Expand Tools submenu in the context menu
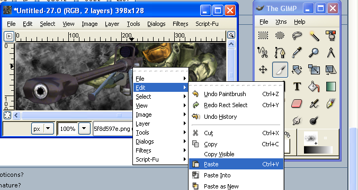The height and width of the screenshot is (190, 358). point(160,132)
